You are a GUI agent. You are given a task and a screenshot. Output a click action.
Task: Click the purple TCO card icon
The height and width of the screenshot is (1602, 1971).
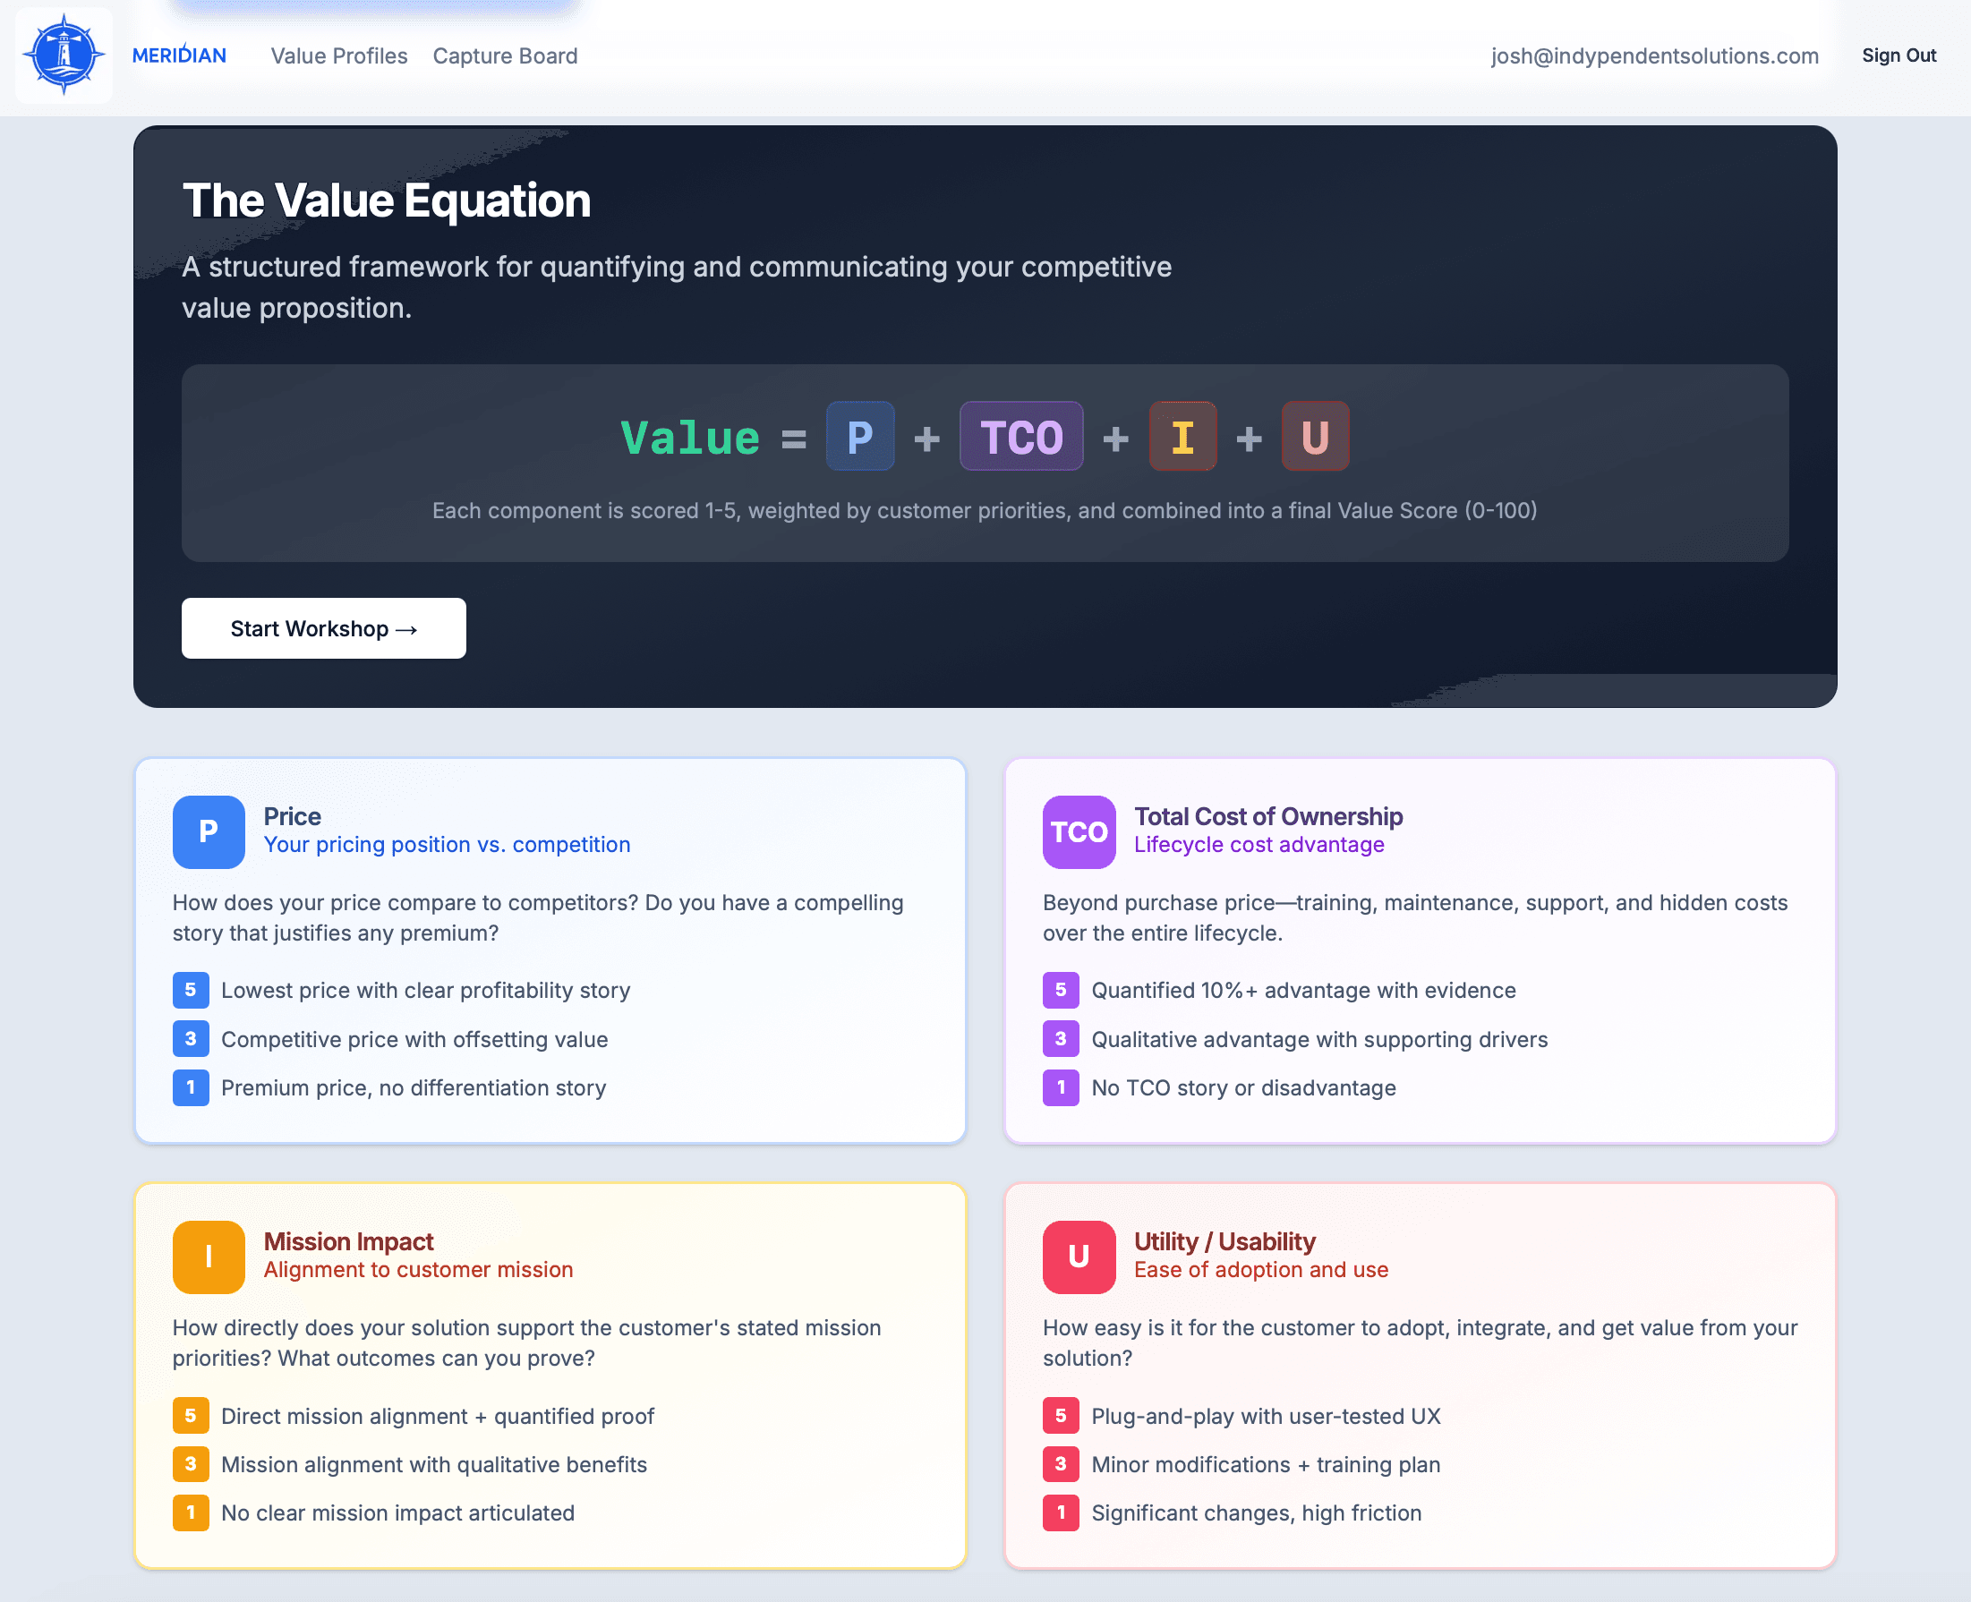[1078, 831]
